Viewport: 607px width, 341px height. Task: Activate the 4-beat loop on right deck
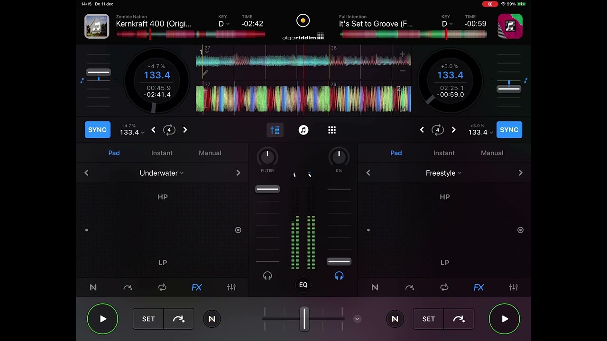tap(438, 130)
